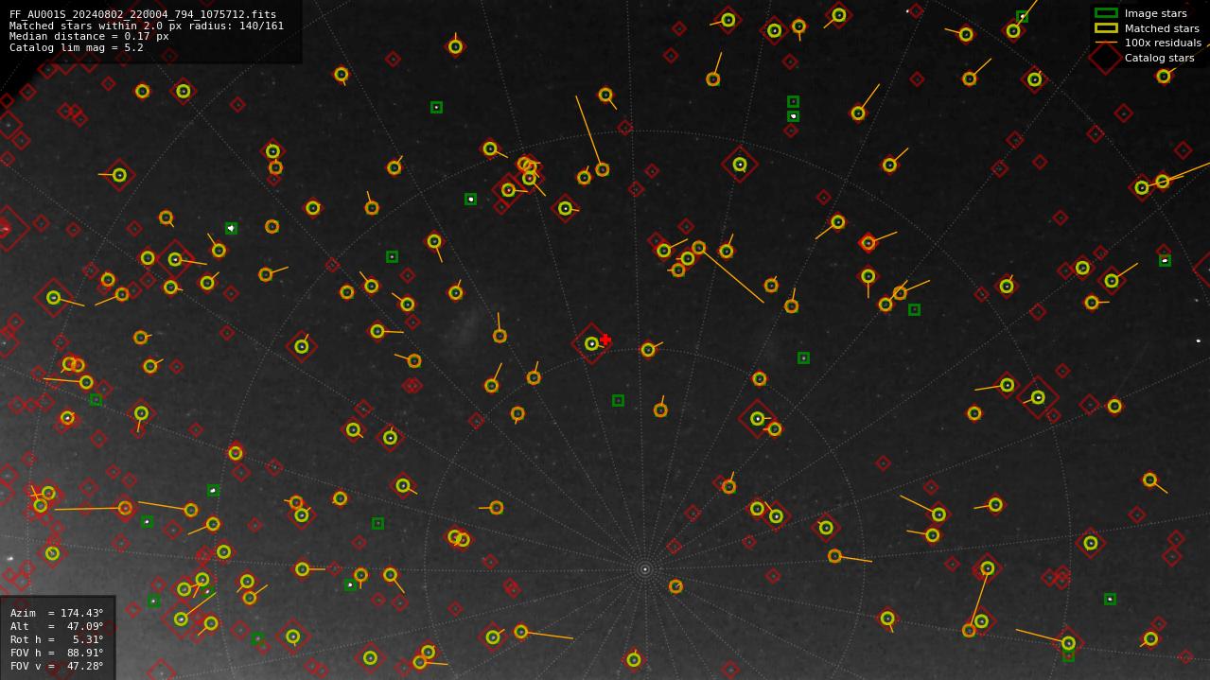Click the 'Matched stars' legend label

[x=1162, y=28]
